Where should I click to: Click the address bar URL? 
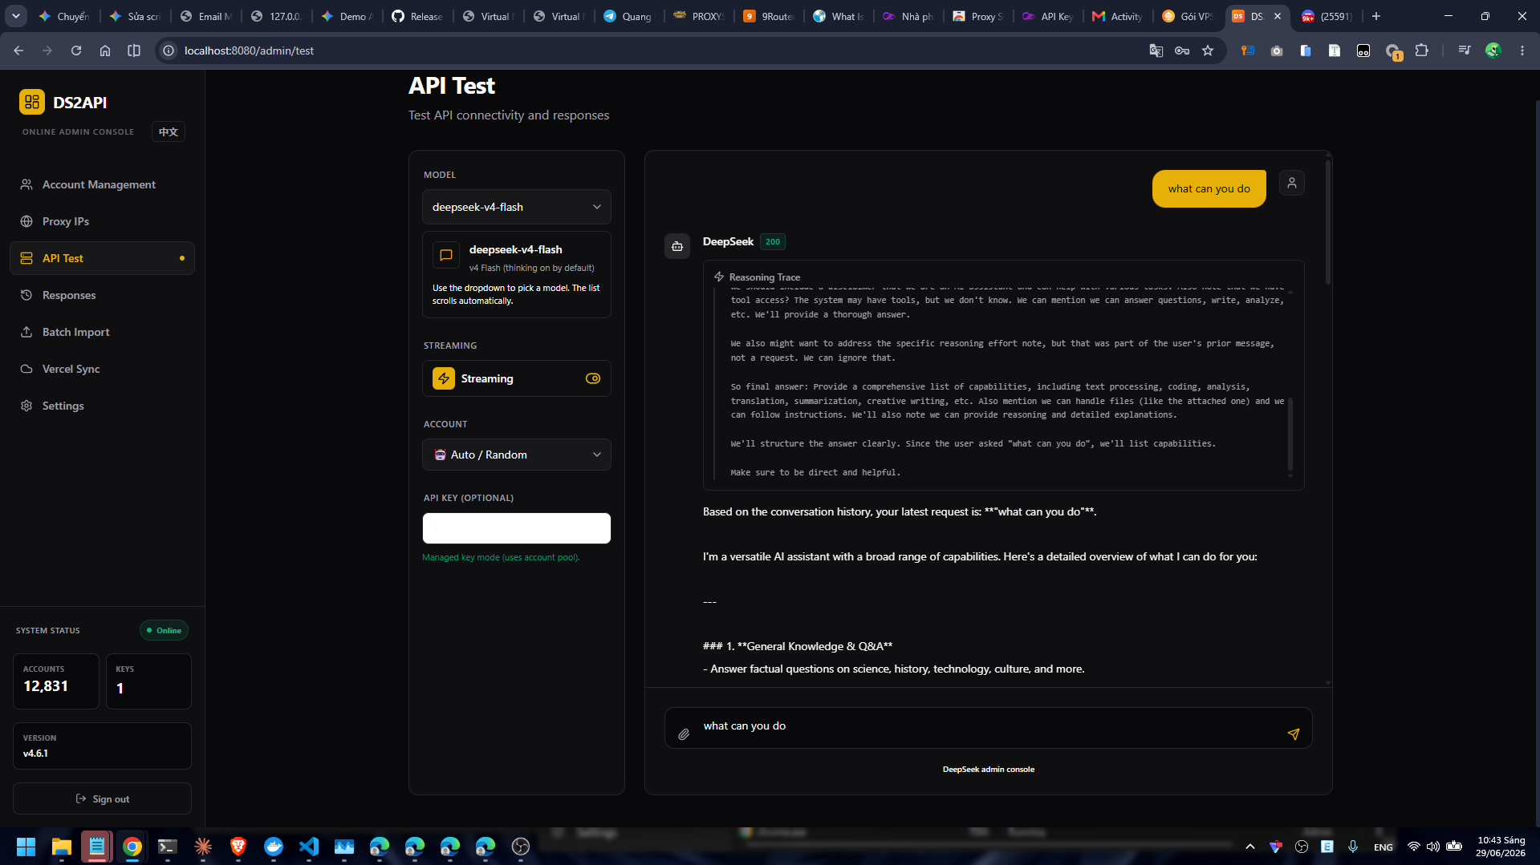tap(249, 51)
